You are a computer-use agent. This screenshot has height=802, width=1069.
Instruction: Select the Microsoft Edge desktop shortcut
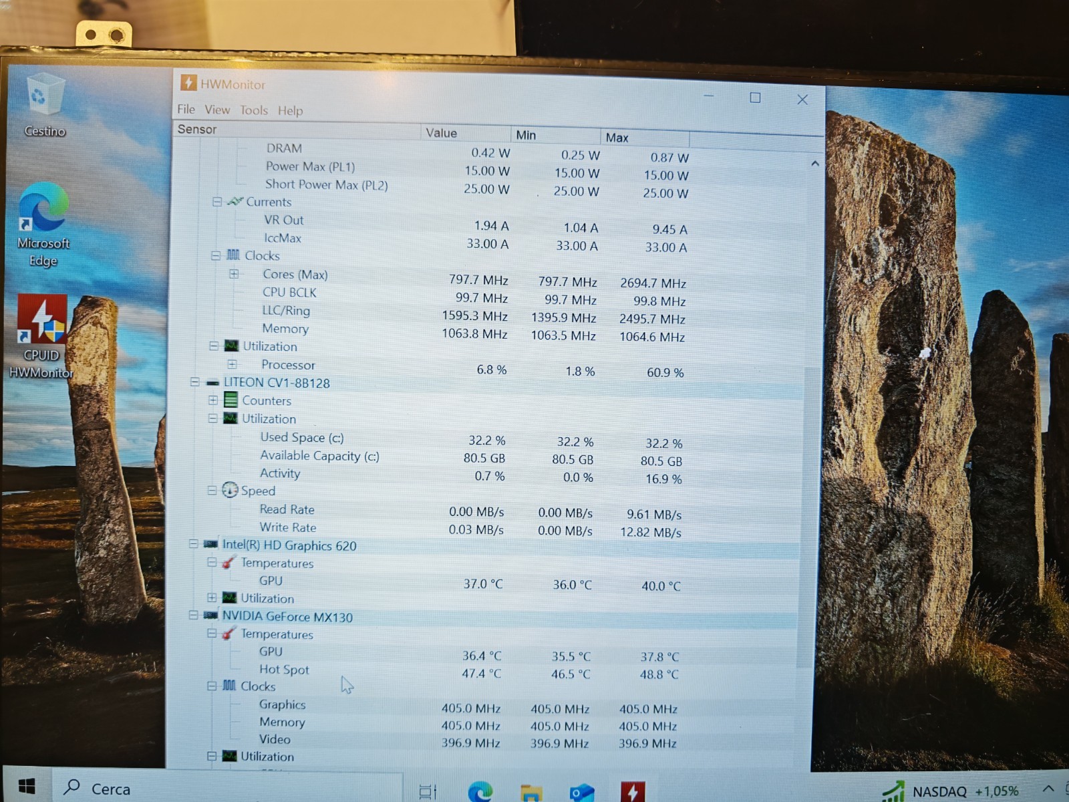43,225
